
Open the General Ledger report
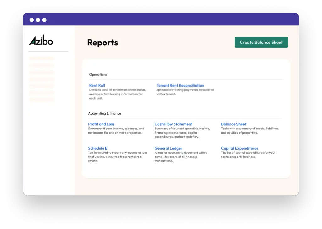tap(169, 148)
